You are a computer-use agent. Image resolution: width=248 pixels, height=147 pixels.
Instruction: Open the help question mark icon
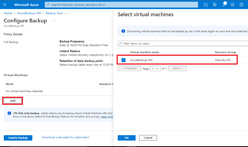(x=241, y=5)
